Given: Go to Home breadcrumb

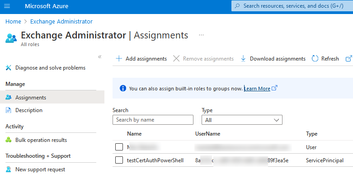Looking at the screenshot, I should (x=13, y=21).
